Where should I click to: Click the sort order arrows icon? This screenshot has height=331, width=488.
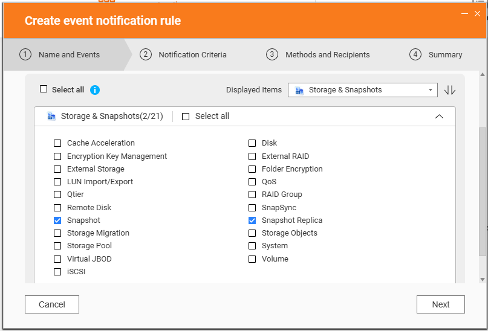click(x=450, y=90)
